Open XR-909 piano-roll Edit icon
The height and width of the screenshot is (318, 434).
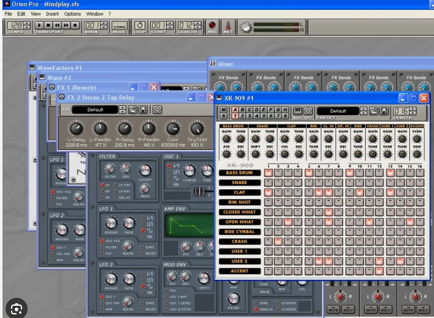(297, 111)
